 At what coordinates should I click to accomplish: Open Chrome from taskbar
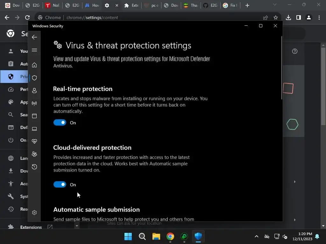click(170, 236)
